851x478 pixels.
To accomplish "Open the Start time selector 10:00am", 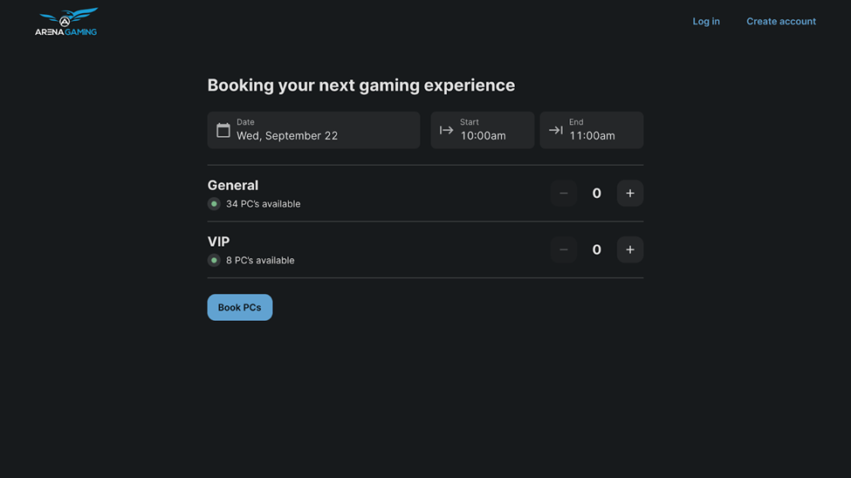I will pos(483,130).
